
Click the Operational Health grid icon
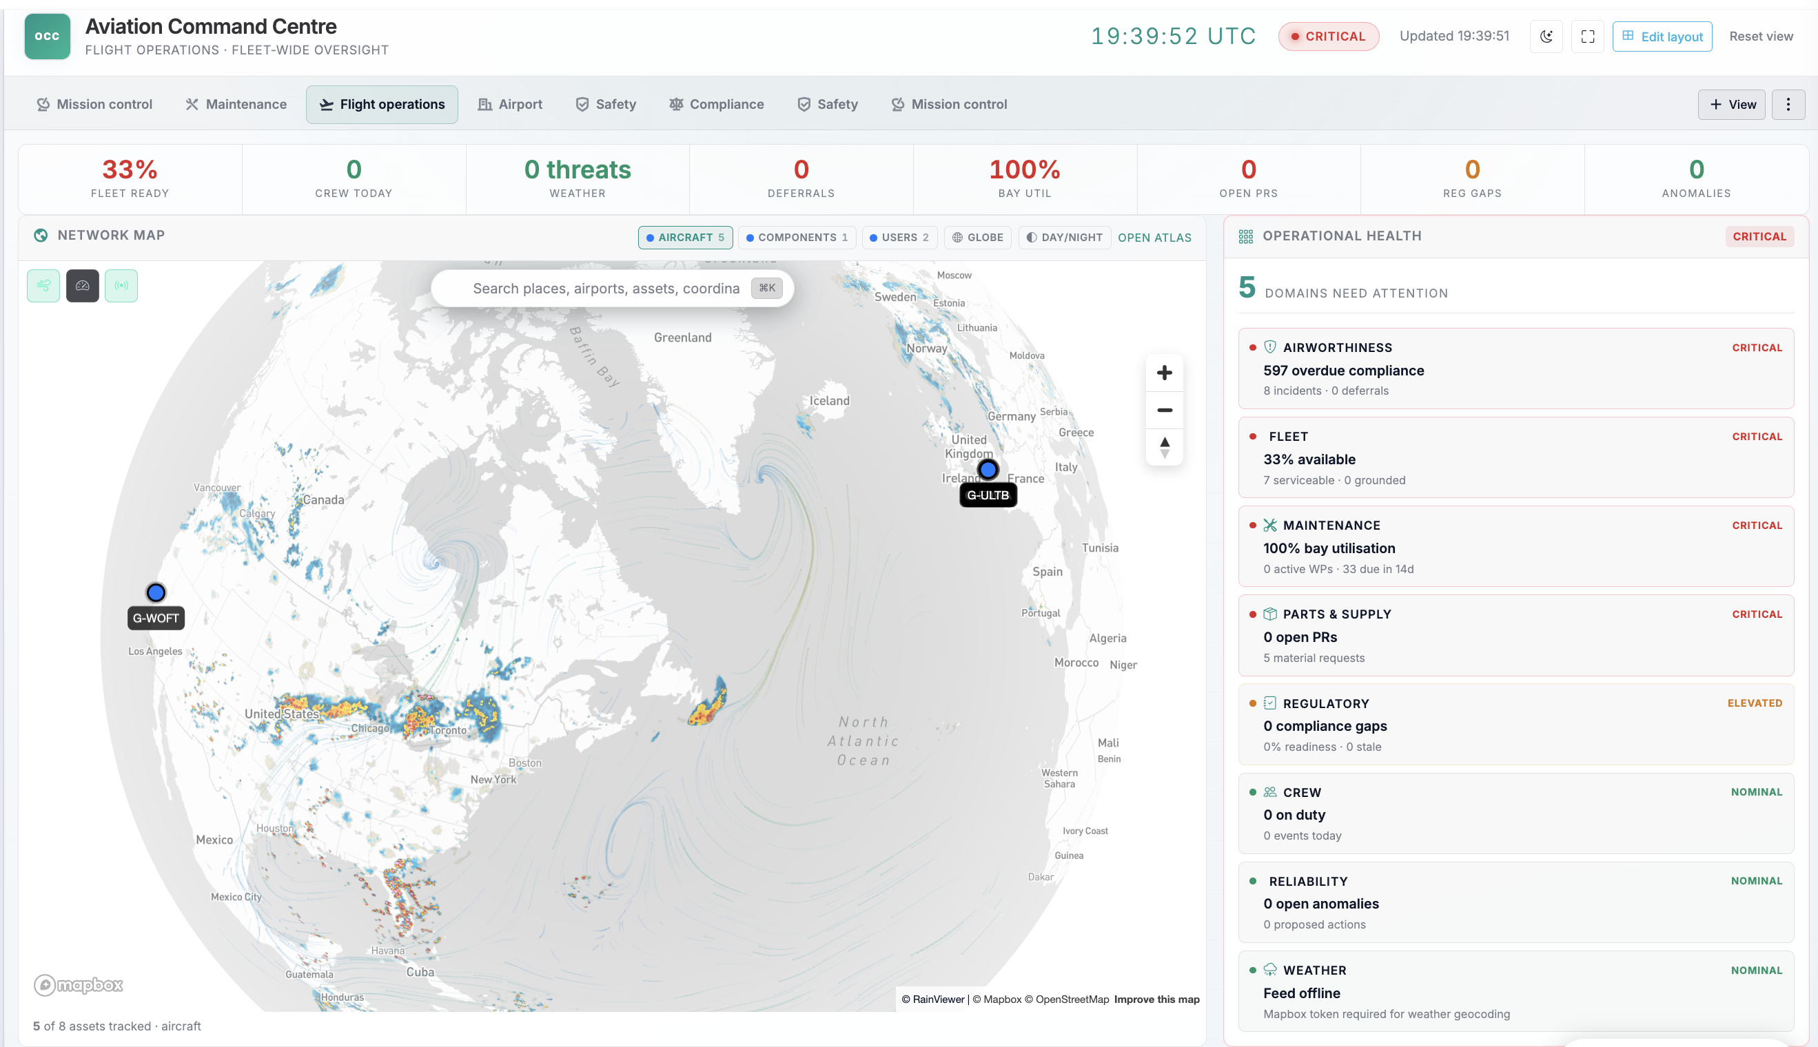click(x=1246, y=236)
